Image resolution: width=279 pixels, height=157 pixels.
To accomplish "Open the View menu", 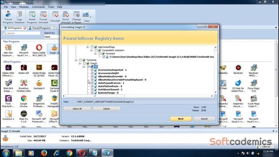I will (14, 7).
